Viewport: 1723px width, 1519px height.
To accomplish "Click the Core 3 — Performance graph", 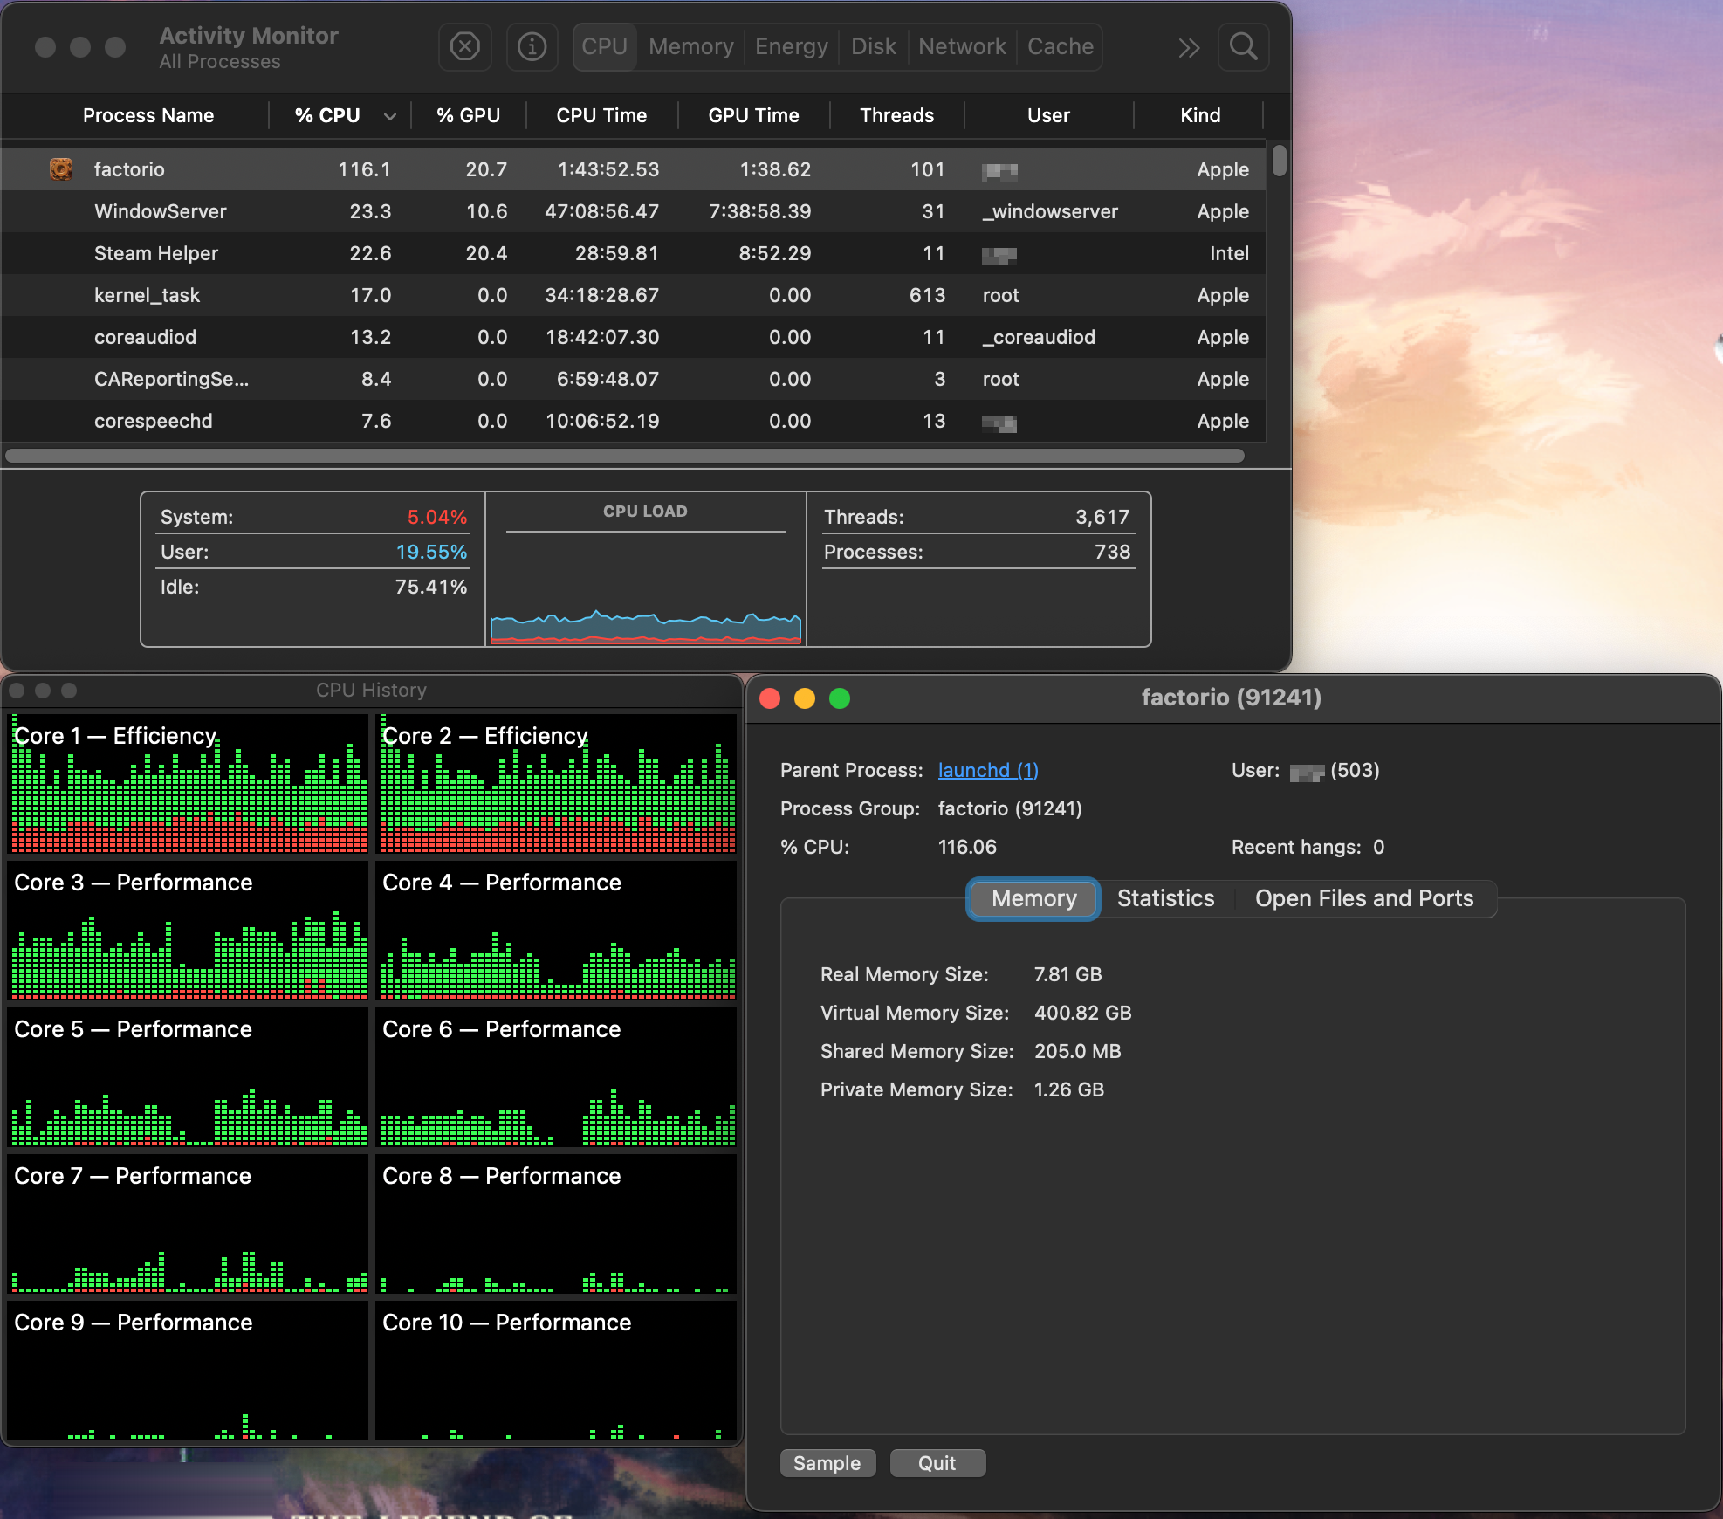I will (189, 930).
